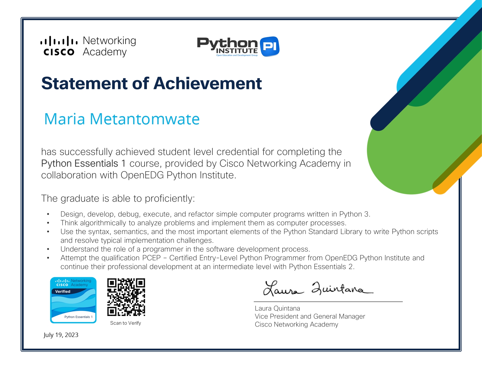
Task: Click the July 19, 2023 date
Action: pyautogui.click(x=61, y=335)
